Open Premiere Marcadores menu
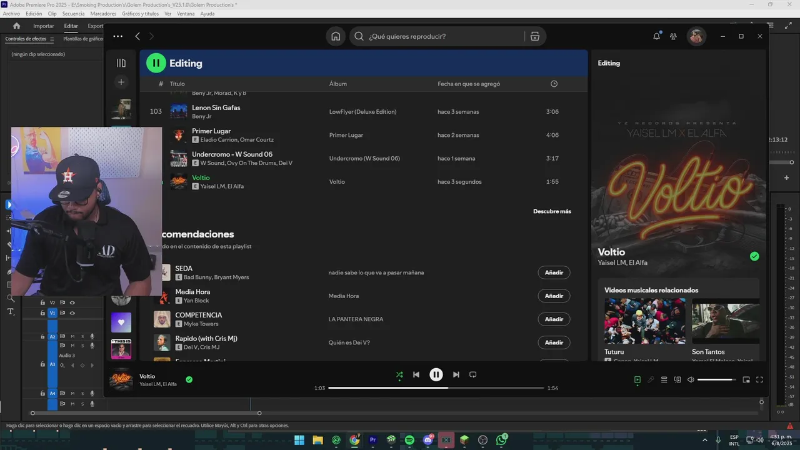Screen dimensions: 800x450 [x=103, y=13]
